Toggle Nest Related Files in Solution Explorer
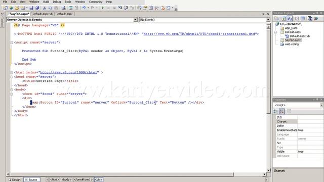This screenshot has width=324, height=182. tap(290, 19)
